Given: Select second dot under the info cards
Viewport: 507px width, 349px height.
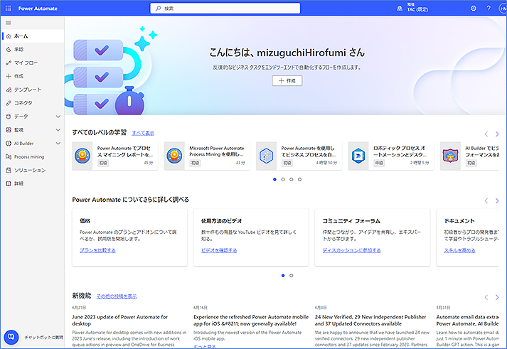Looking at the screenshot, I should pos(292,276).
